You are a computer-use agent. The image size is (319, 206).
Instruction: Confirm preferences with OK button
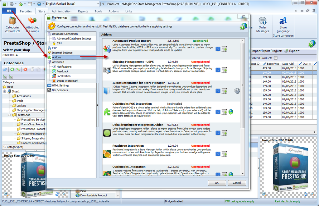[x=217, y=183]
